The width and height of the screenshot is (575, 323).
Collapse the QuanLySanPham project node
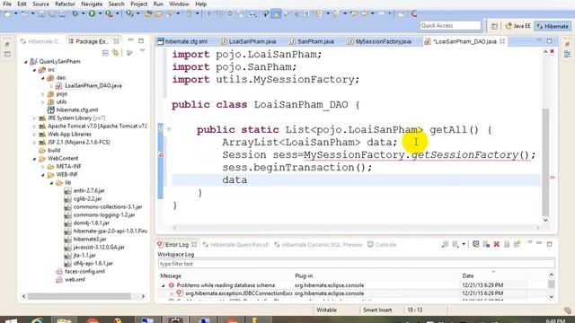pyautogui.click(x=26, y=62)
